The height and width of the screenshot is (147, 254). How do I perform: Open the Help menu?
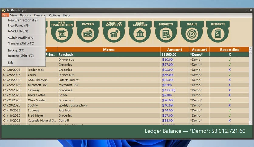tap(66, 15)
